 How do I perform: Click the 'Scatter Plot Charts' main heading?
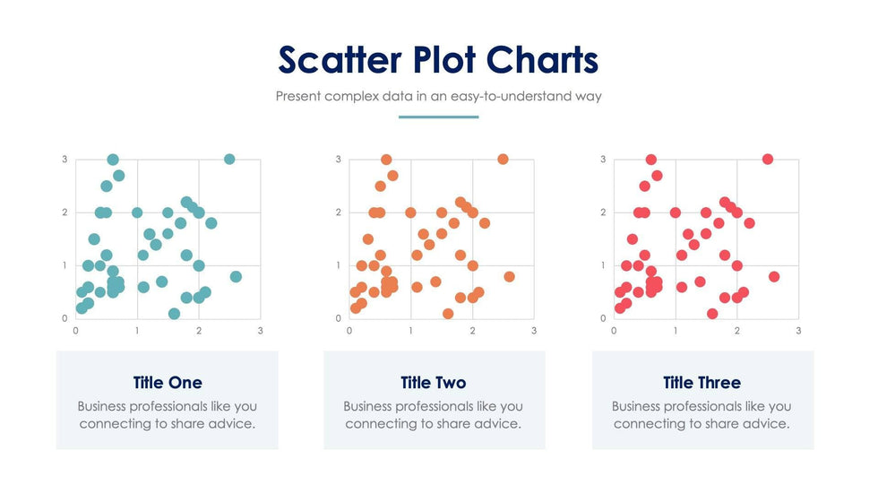click(438, 60)
